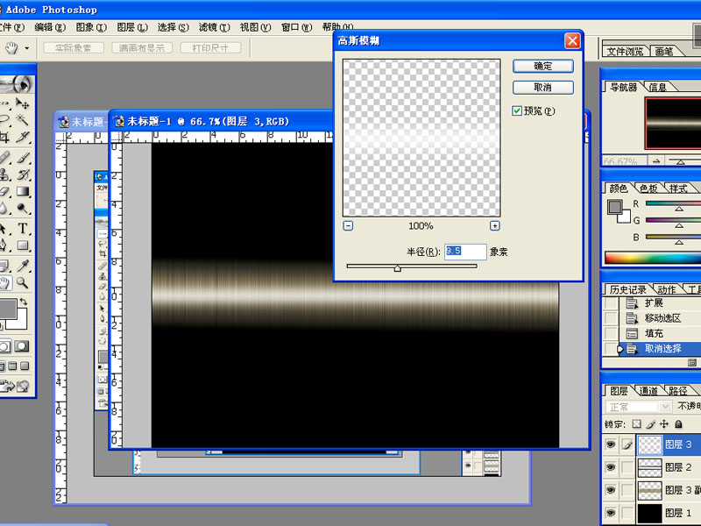Open the 图象 menu

click(x=91, y=27)
